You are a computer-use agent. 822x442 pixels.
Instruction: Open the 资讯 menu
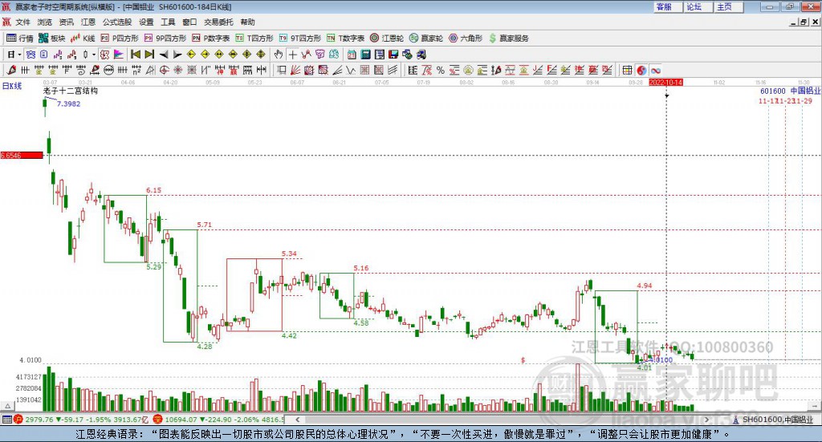(66, 22)
